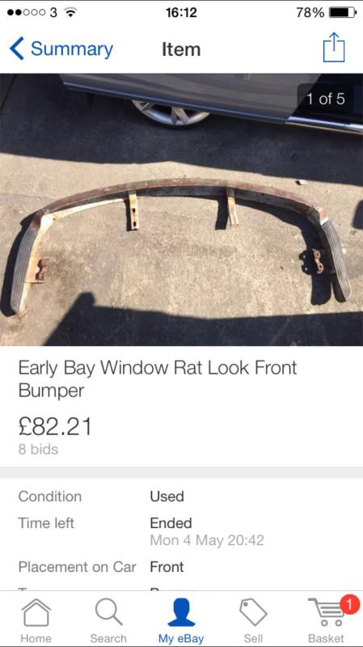The height and width of the screenshot is (647, 363).
Task: Tap the 1 of 5 image counter
Action: 325,99
